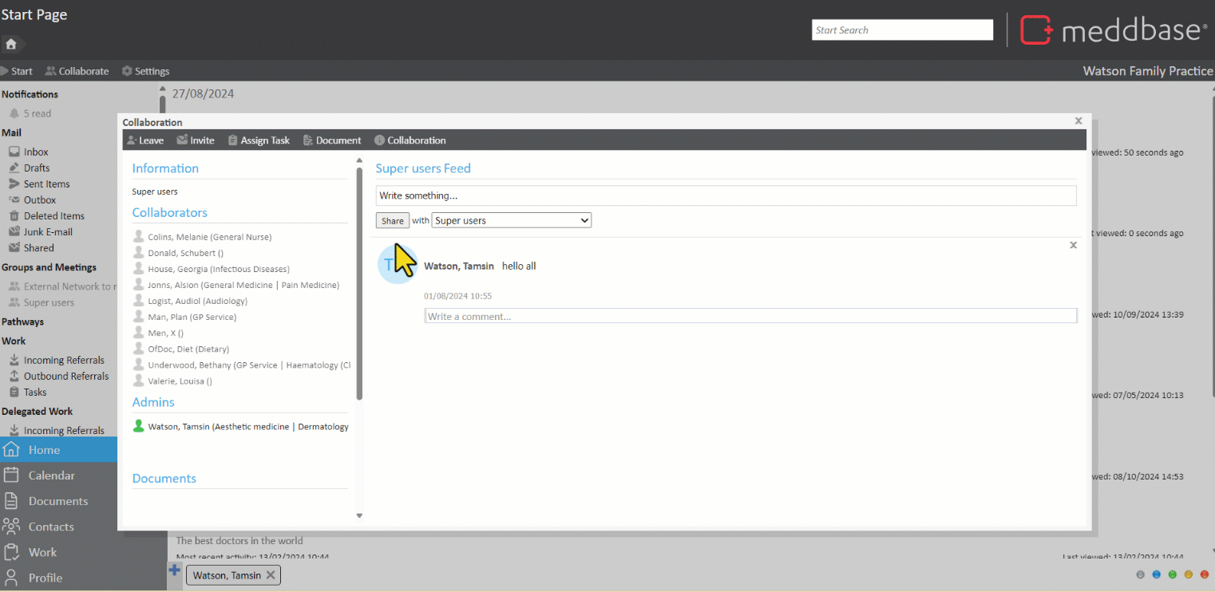Delete the 'hello all' feed post

(1073, 246)
